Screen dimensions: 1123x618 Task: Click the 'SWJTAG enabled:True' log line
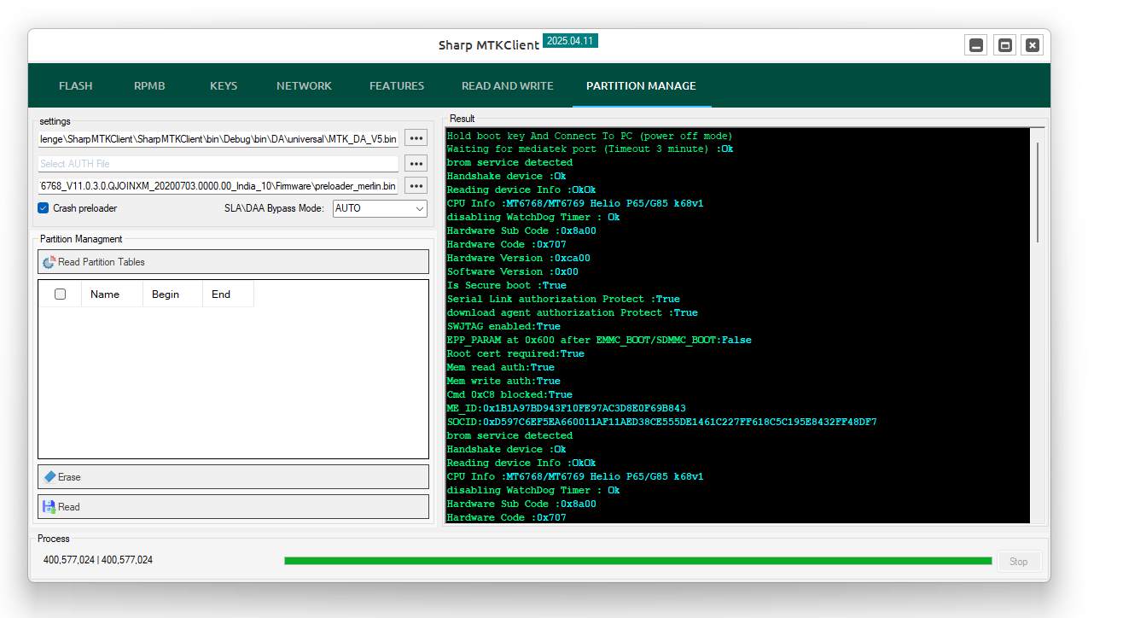(x=503, y=326)
